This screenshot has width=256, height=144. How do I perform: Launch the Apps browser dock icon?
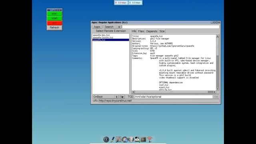(125, 140)
